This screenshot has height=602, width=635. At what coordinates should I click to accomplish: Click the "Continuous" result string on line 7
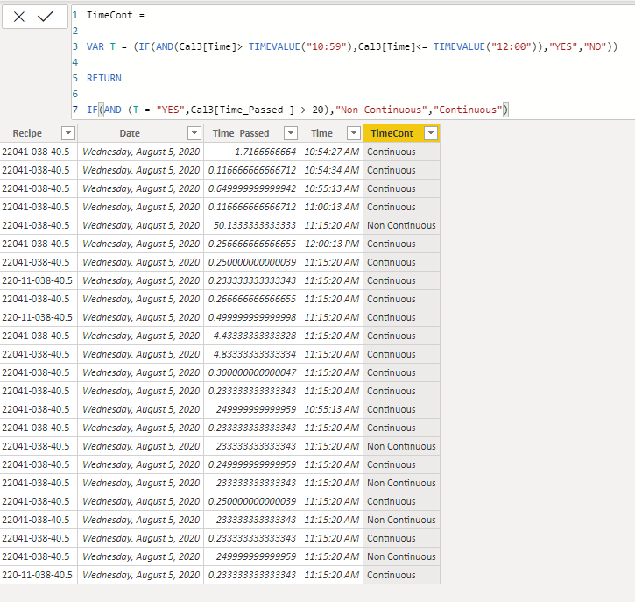pyautogui.click(x=468, y=110)
